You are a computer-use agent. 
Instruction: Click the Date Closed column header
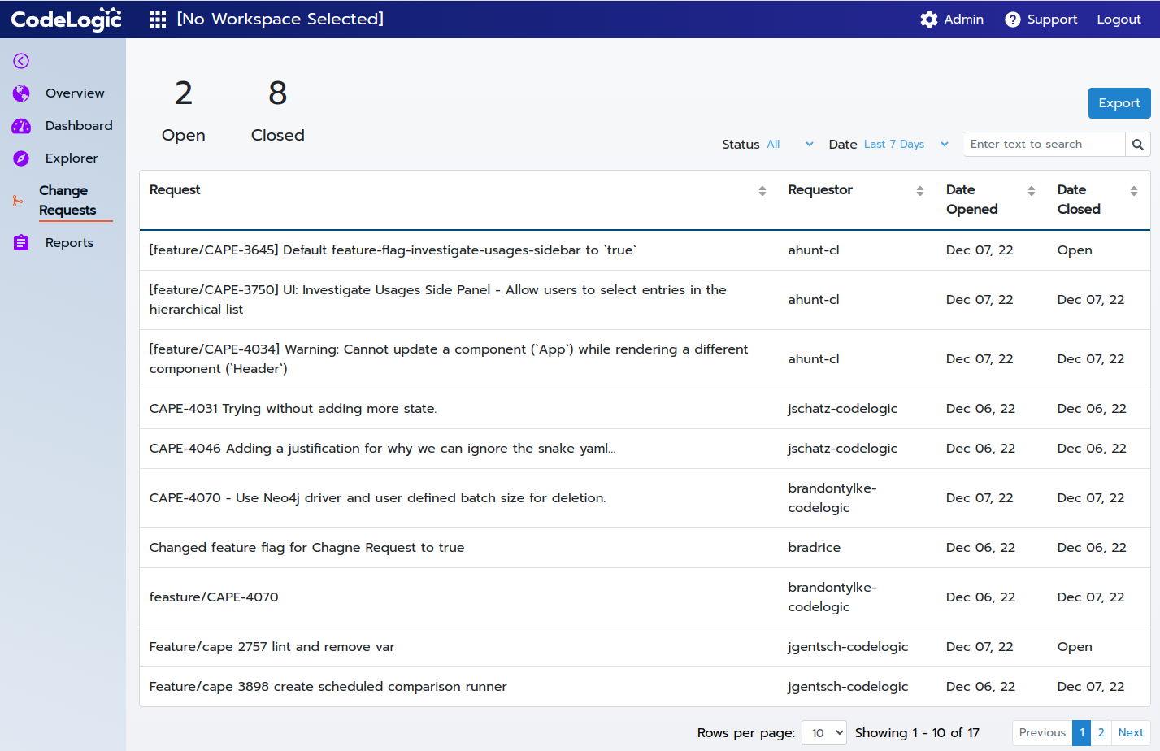pos(1079,200)
